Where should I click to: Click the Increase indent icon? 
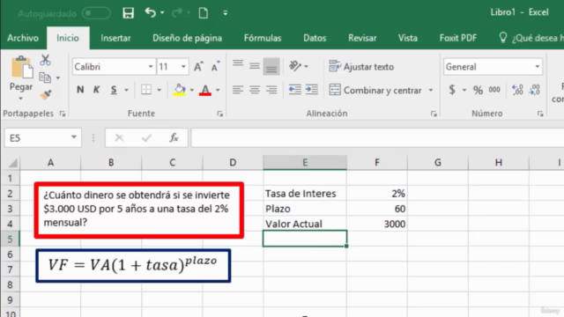click(311, 90)
